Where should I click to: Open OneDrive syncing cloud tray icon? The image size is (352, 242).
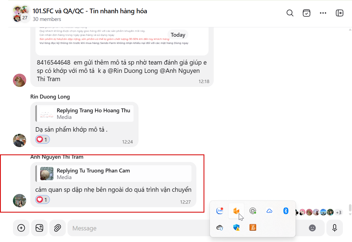(220, 228)
